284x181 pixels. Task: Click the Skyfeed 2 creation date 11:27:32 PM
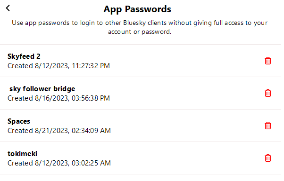click(x=58, y=66)
